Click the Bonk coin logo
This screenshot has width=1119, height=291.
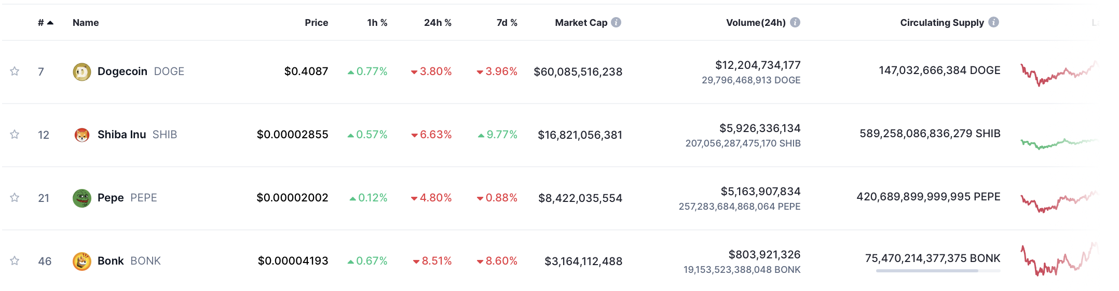tap(81, 261)
